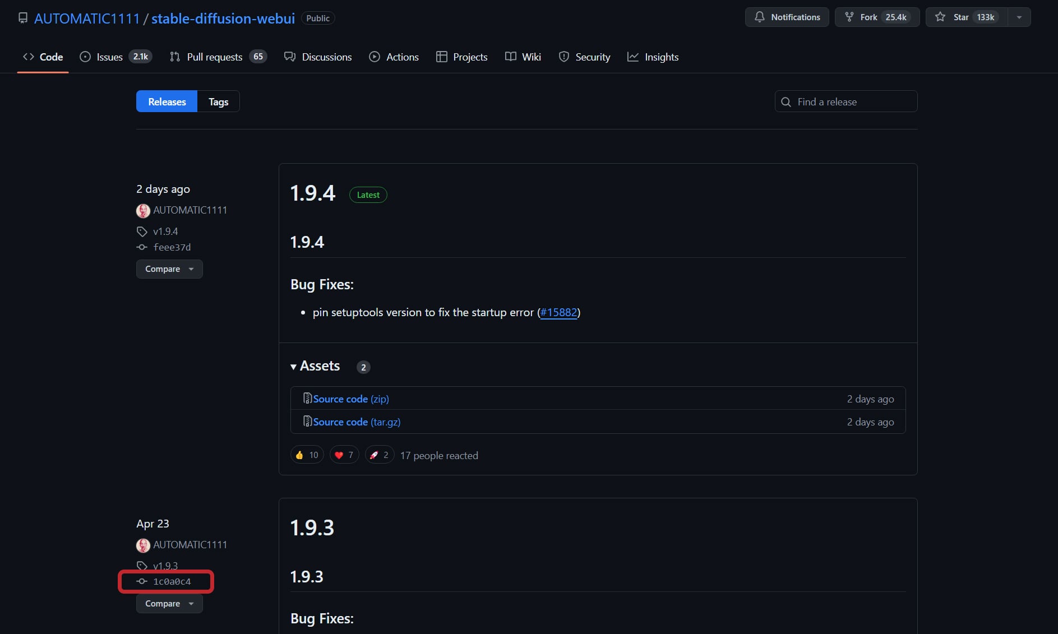Open author AUTOMATIC1111 link under Apr 23
The image size is (1058, 634).
(190, 545)
